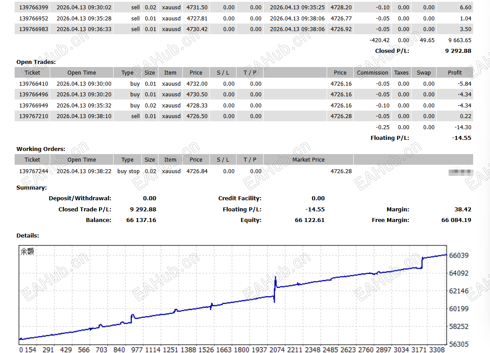Select the open trades total -14.30
This screenshot has height=353, width=490.
click(x=463, y=127)
